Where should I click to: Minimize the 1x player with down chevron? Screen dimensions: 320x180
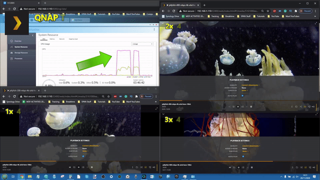click(x=3, y=109)
